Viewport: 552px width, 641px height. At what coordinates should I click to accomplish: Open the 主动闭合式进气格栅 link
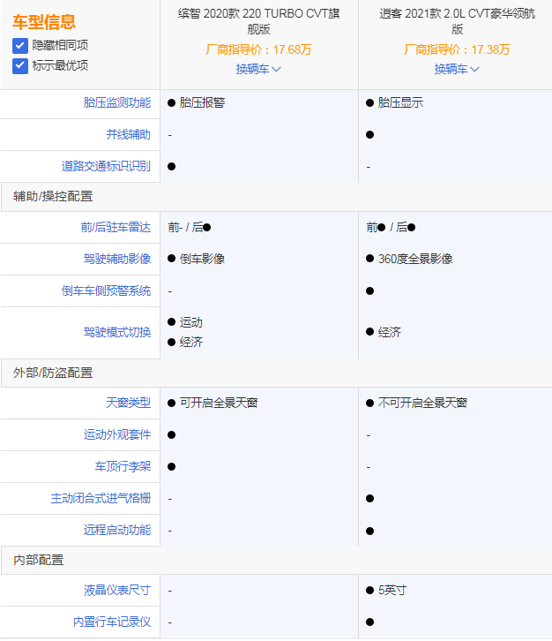click(101, 498)
